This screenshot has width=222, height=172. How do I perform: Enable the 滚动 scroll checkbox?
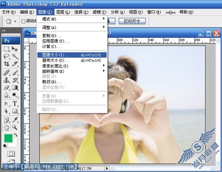click(23, 21)
